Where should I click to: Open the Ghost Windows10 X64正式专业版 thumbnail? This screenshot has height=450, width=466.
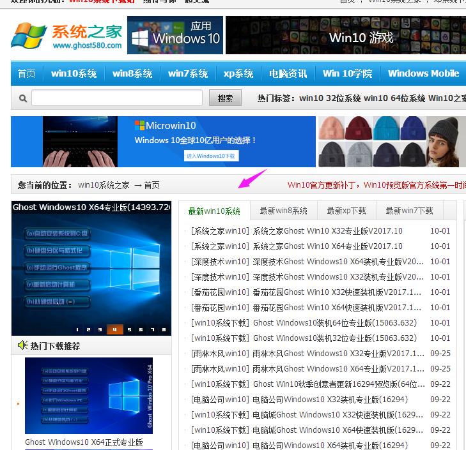pos(89,396)
